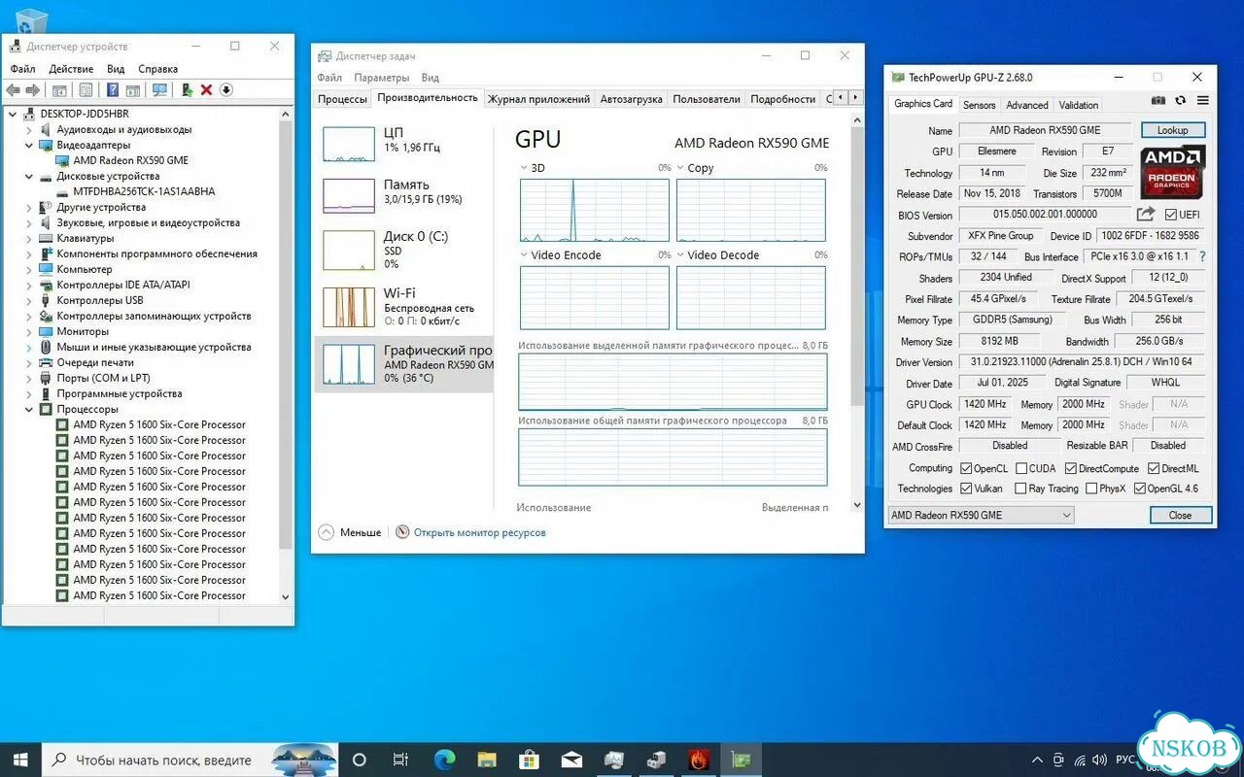The height and width of the screenshot is (777, 1244).
Task: Open the Video Encode graph dropdown
Action: (x=525, y=255)
